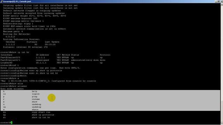This screenshot has width=223, height=125.
Task: Click 'Exec mode aliases:' heading
Action: [x=12, y=89]
